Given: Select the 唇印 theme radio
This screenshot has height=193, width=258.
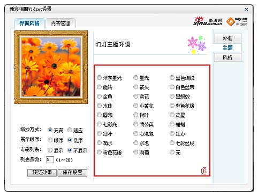Looking at the screenshot, I should pos(99,115).
